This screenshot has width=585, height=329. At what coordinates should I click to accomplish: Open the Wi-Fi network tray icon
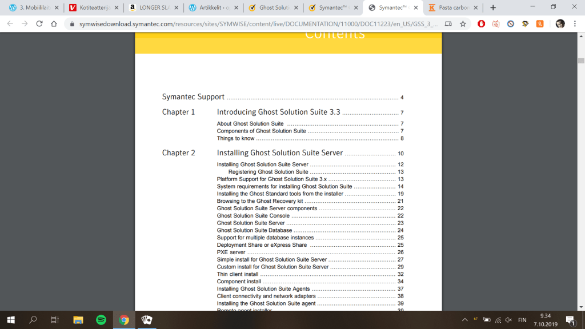click(498, 320)
